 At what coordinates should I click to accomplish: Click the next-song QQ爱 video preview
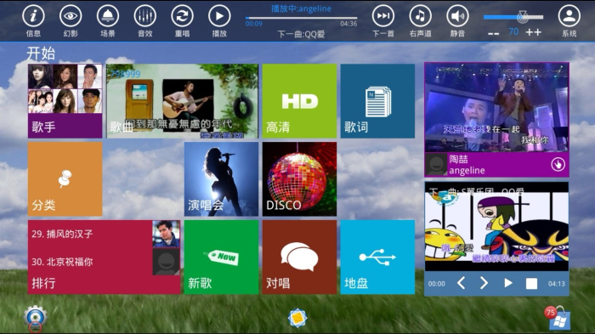pyautogui.click(x=496, y=227)
